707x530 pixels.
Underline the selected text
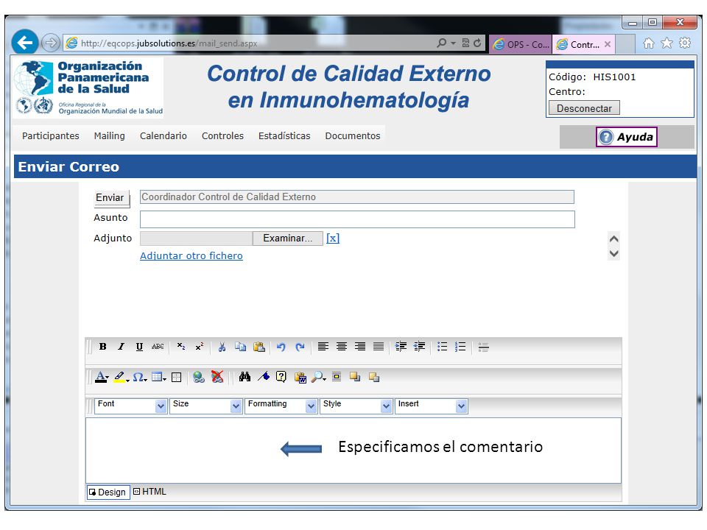[139, 347]
